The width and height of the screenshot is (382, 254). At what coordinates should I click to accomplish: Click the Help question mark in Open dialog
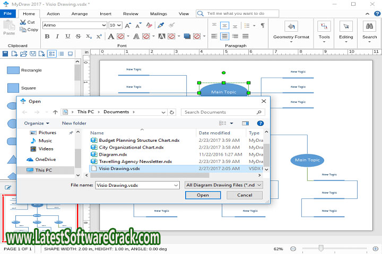click(x=260, y=123)
